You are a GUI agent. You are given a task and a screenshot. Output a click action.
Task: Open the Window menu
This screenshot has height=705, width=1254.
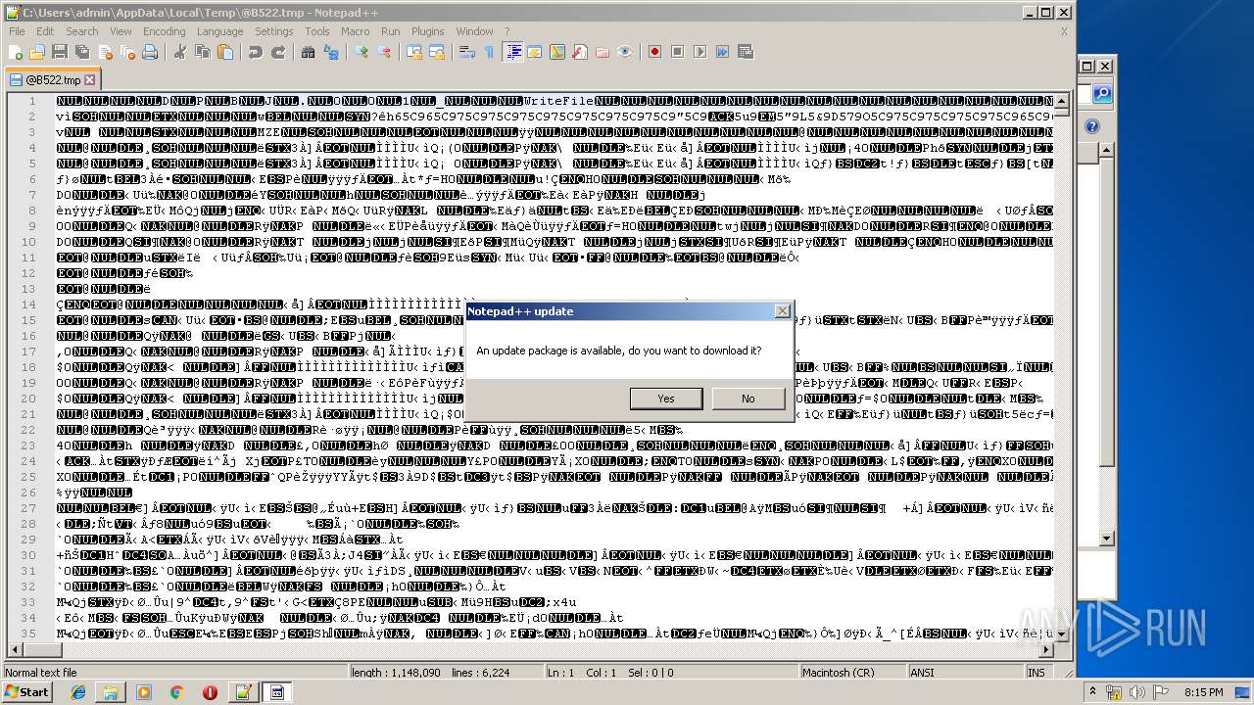[x=475, y=31]
